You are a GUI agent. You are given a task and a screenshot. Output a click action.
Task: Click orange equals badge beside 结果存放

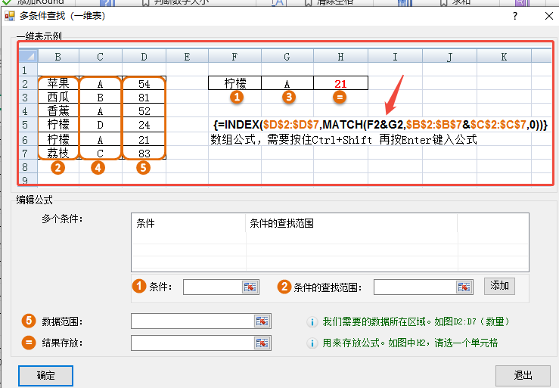29,343
